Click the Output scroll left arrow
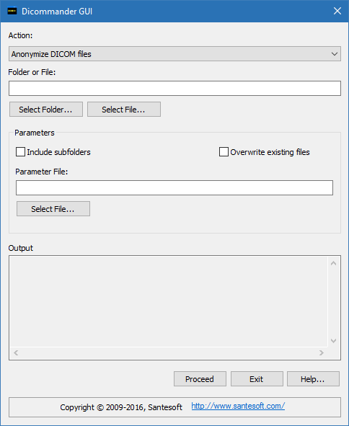 click(x=16, y=352)
